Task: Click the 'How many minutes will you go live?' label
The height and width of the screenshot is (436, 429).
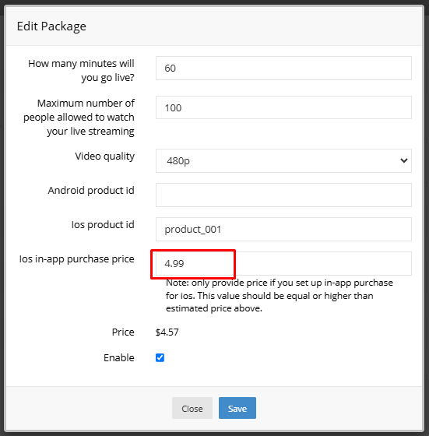Action: point(81,70)
